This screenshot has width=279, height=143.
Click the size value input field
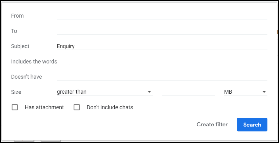(188, 92)
